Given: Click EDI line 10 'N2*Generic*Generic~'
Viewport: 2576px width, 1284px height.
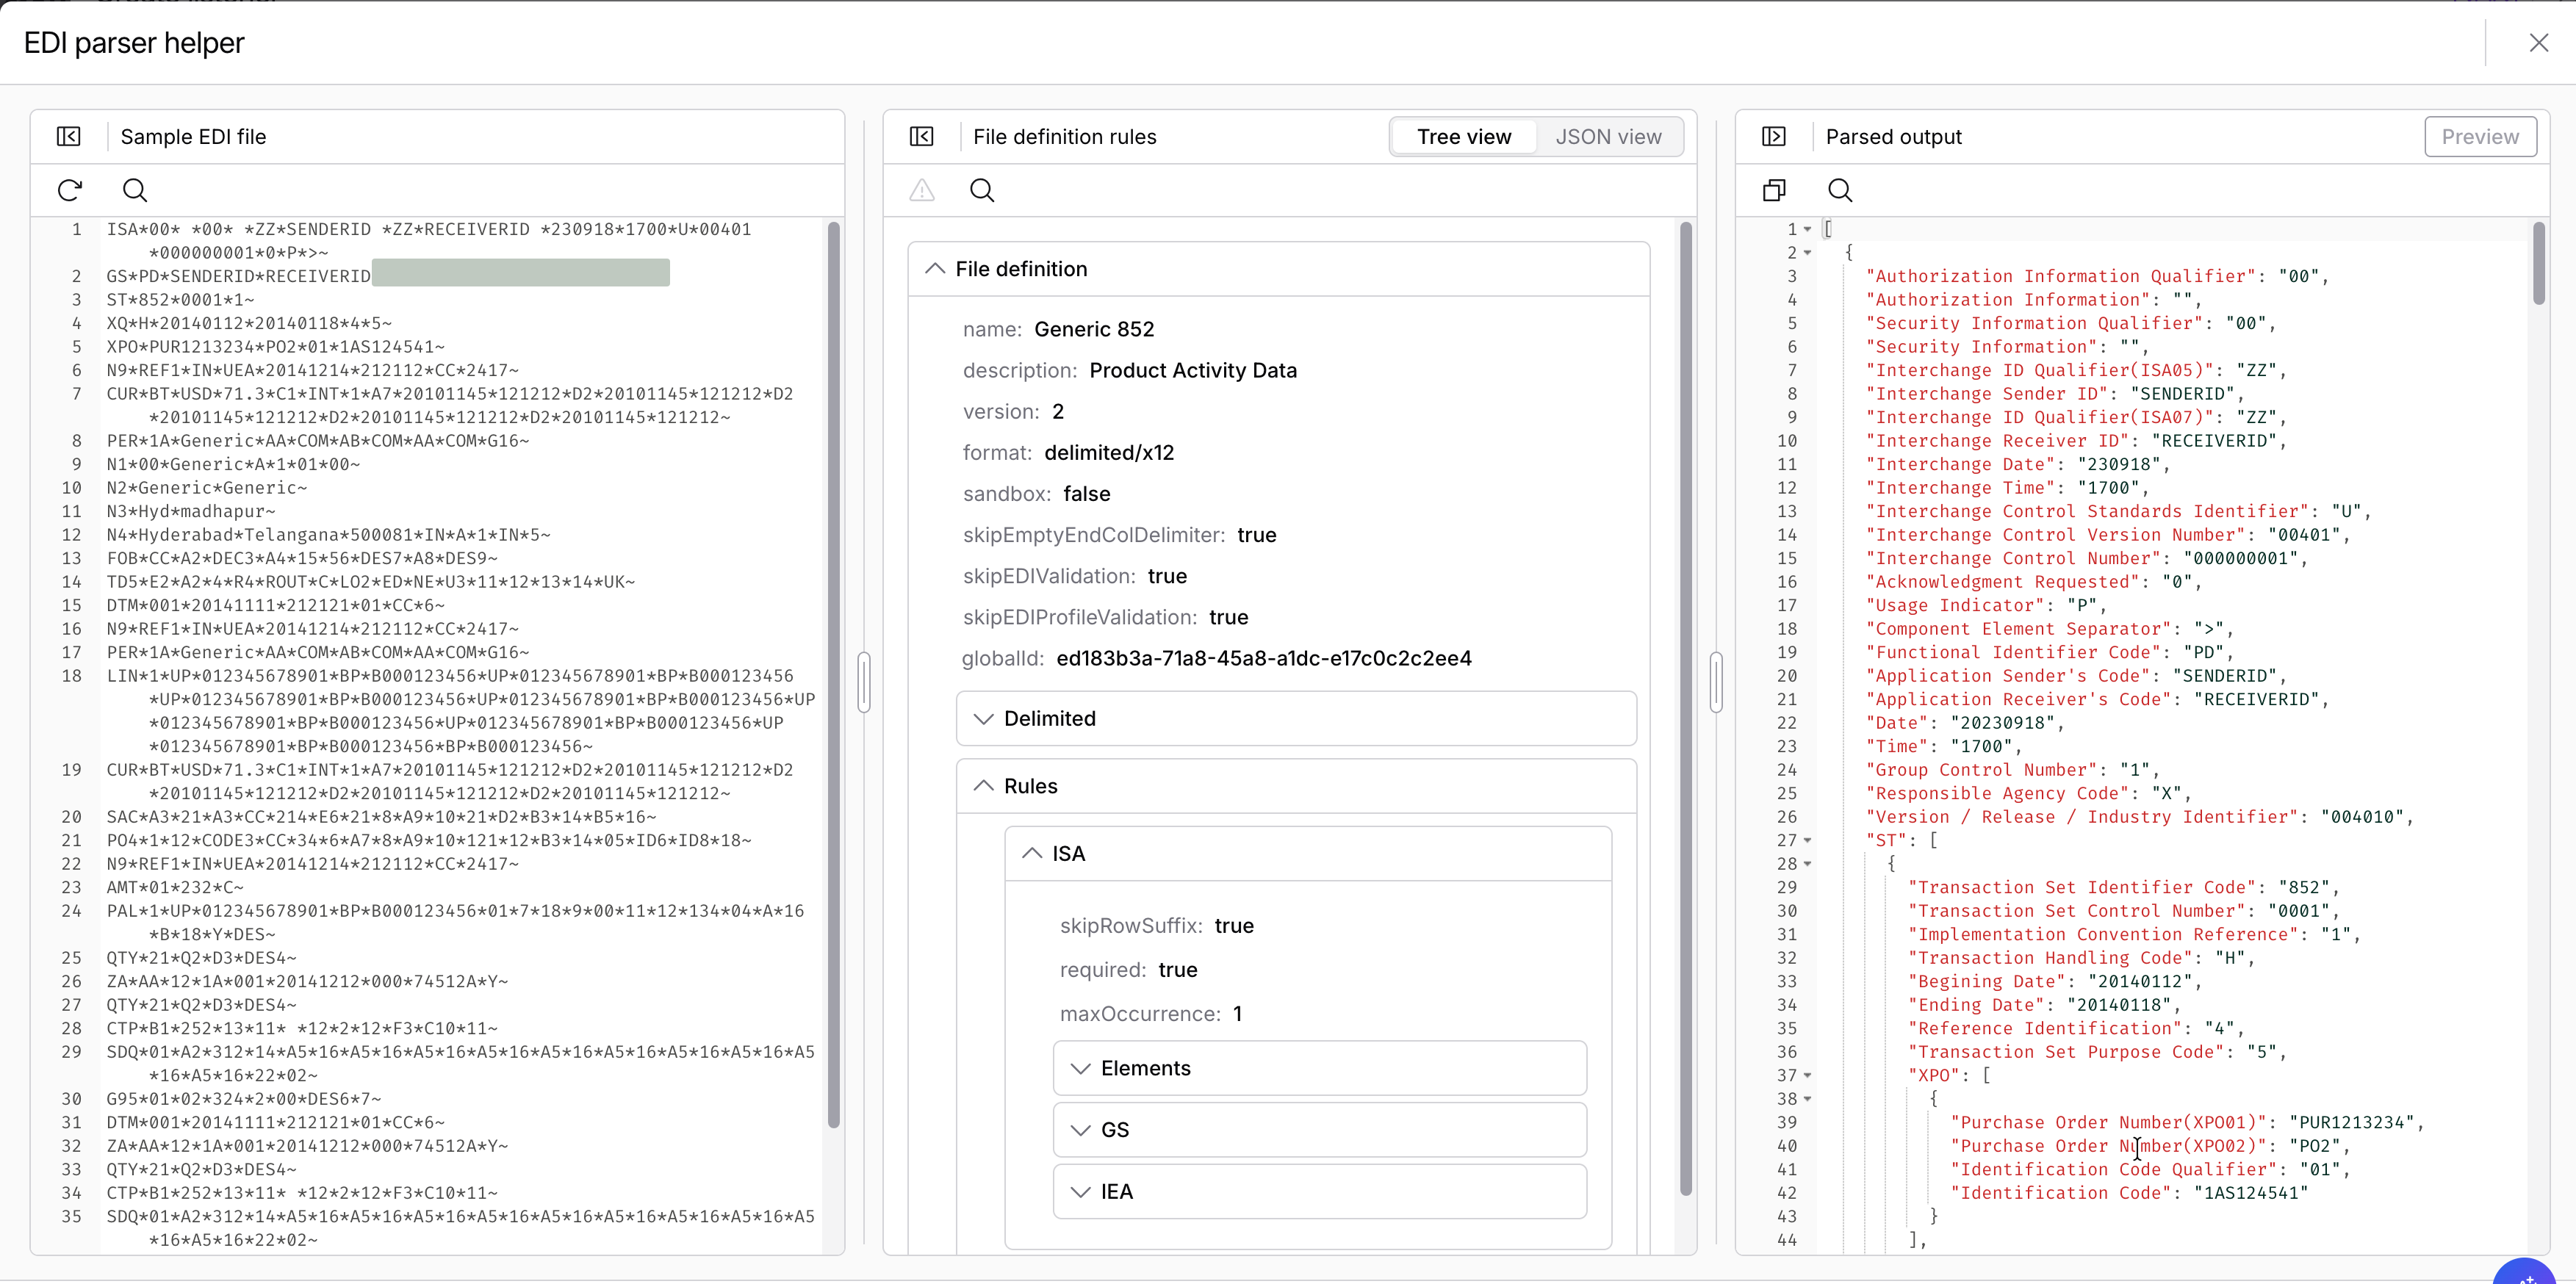Looking at the screenshot, I should pyautogui.click(x=207, y=488).
